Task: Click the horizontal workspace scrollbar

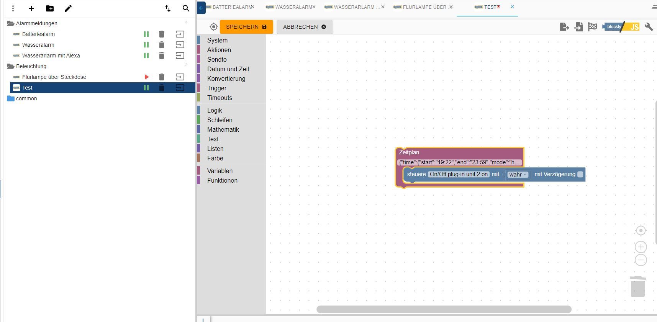Action: [x=444, y=309]
